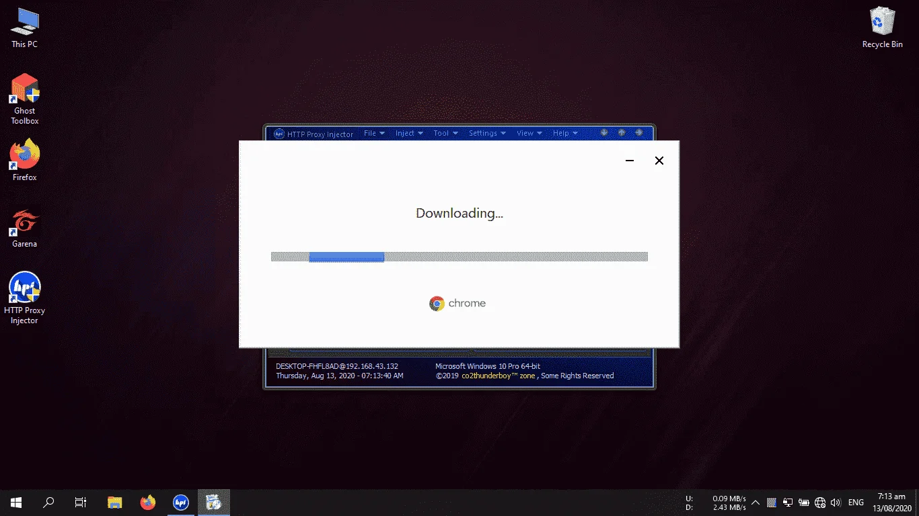Click the Microsoft Windows 10 Pro 64-bit text
The height and width of the screenshot is (516, 919).
488,366
